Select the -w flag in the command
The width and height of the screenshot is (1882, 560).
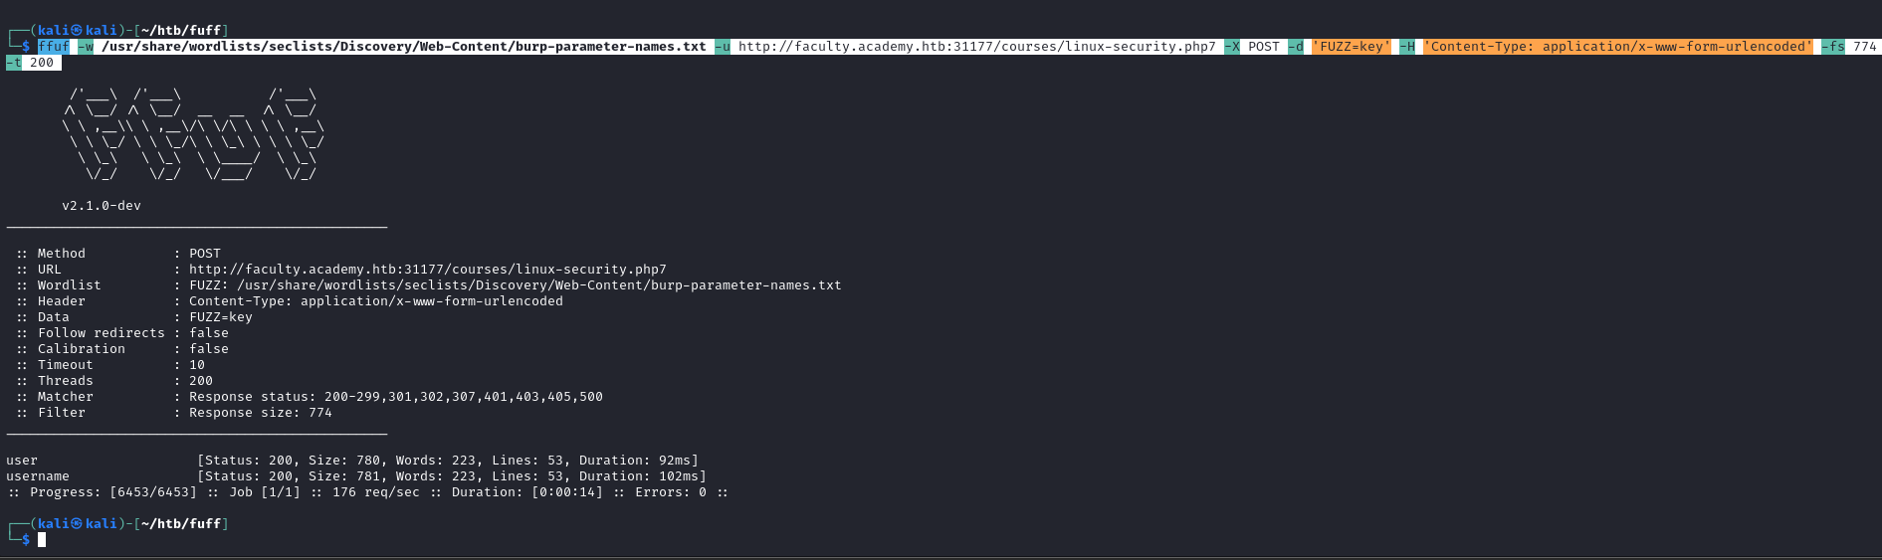[86, 47]
